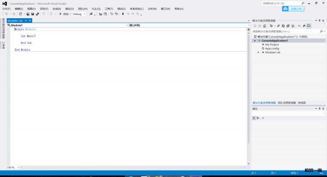Toggle Categorized view in Properties panel
The width and height of the screenshot is (327, 177).
click(x=254, y=118)
